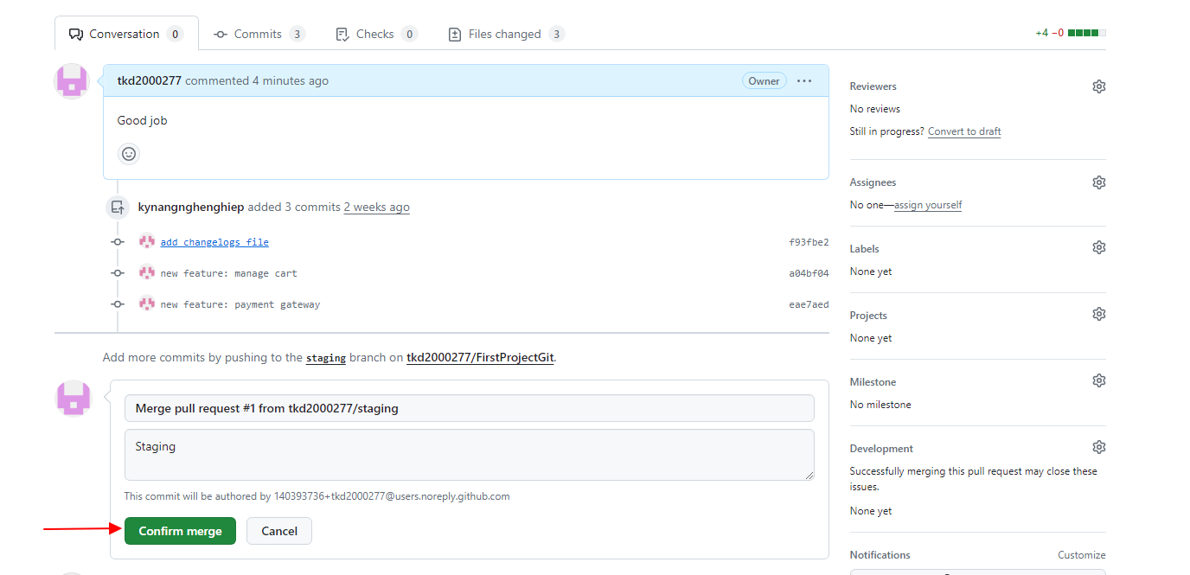
Task: Select the Conversation tab
Action: (x=125, y=35)
